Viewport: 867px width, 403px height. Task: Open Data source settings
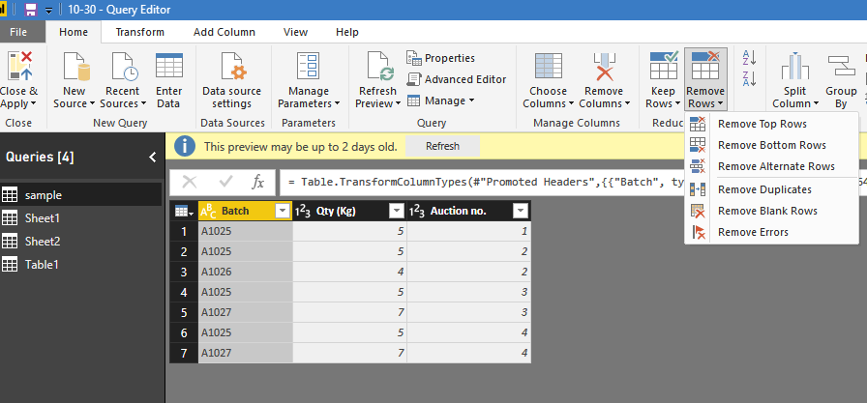click(231, 80)
